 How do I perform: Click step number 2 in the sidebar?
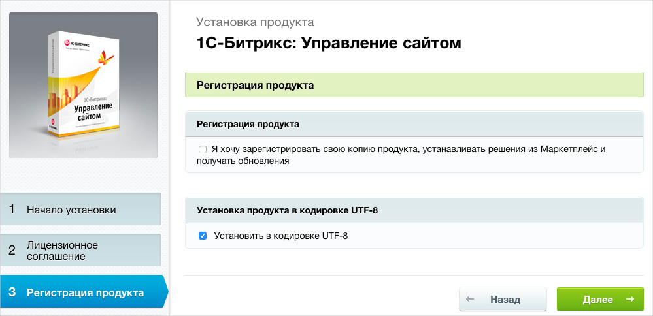pos(12,250)
